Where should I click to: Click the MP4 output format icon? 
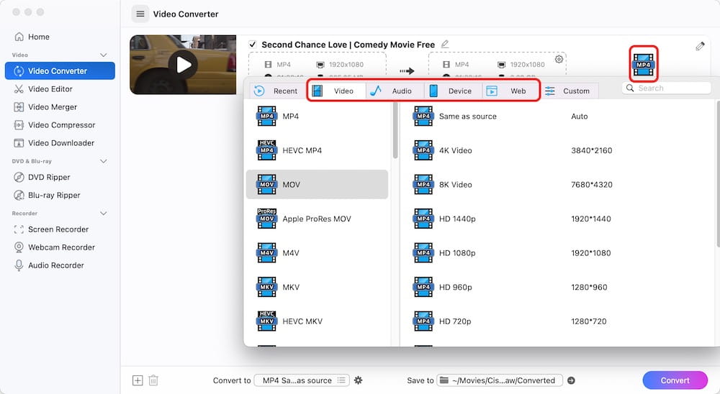click(643, 64)
